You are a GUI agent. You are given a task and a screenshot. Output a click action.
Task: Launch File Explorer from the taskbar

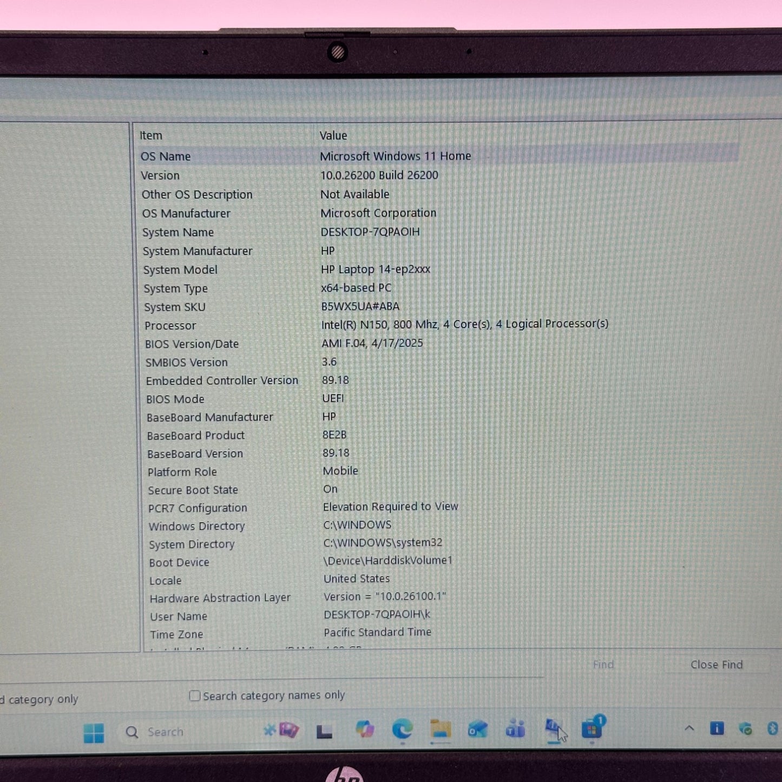pos(440,730)
